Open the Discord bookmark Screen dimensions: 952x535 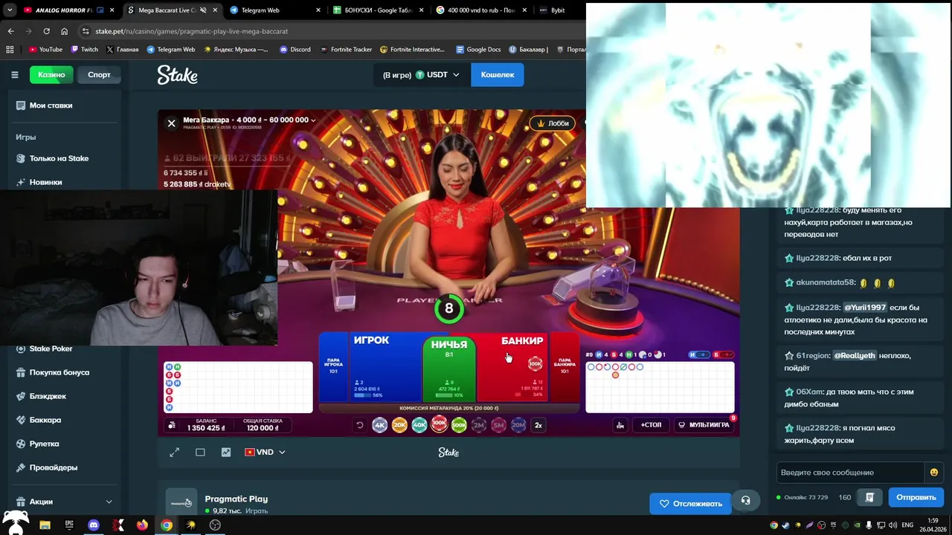pos(295,50)
